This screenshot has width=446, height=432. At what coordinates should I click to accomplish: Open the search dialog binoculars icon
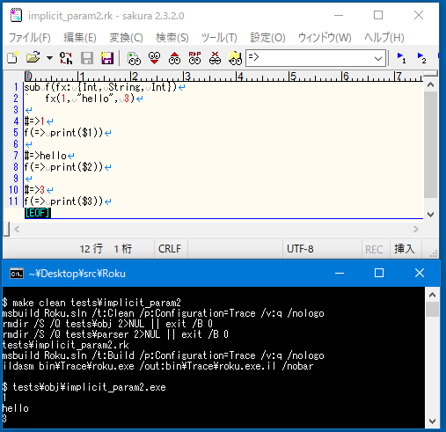pyautogui.click(x=134, y=58)
